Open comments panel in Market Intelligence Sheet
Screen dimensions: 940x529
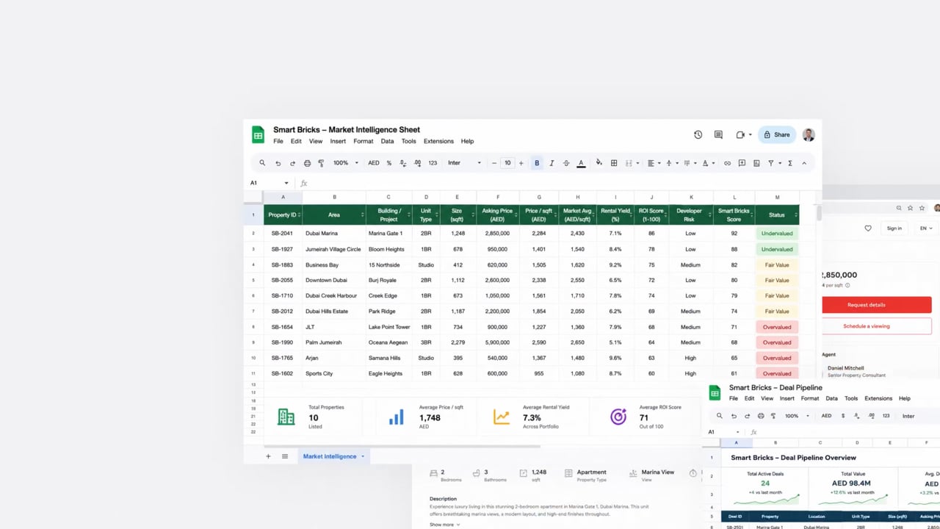[718, 134]
